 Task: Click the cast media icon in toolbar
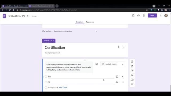click(162, 10)
